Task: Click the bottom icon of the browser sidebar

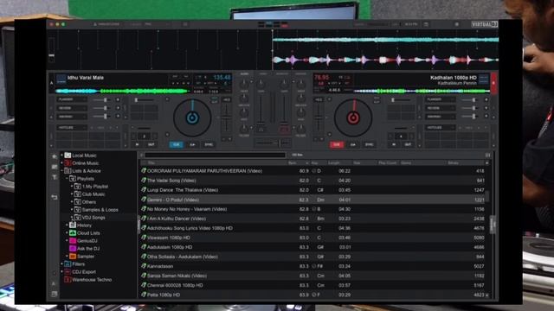Action: click(54, 294)
